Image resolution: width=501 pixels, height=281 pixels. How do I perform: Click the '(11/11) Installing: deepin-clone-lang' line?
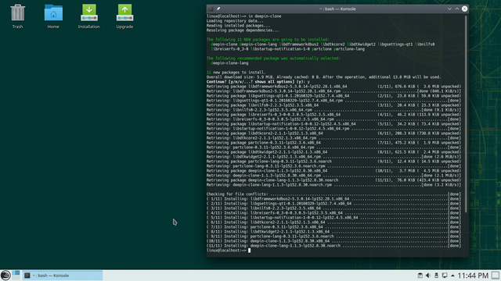[333, 246]
